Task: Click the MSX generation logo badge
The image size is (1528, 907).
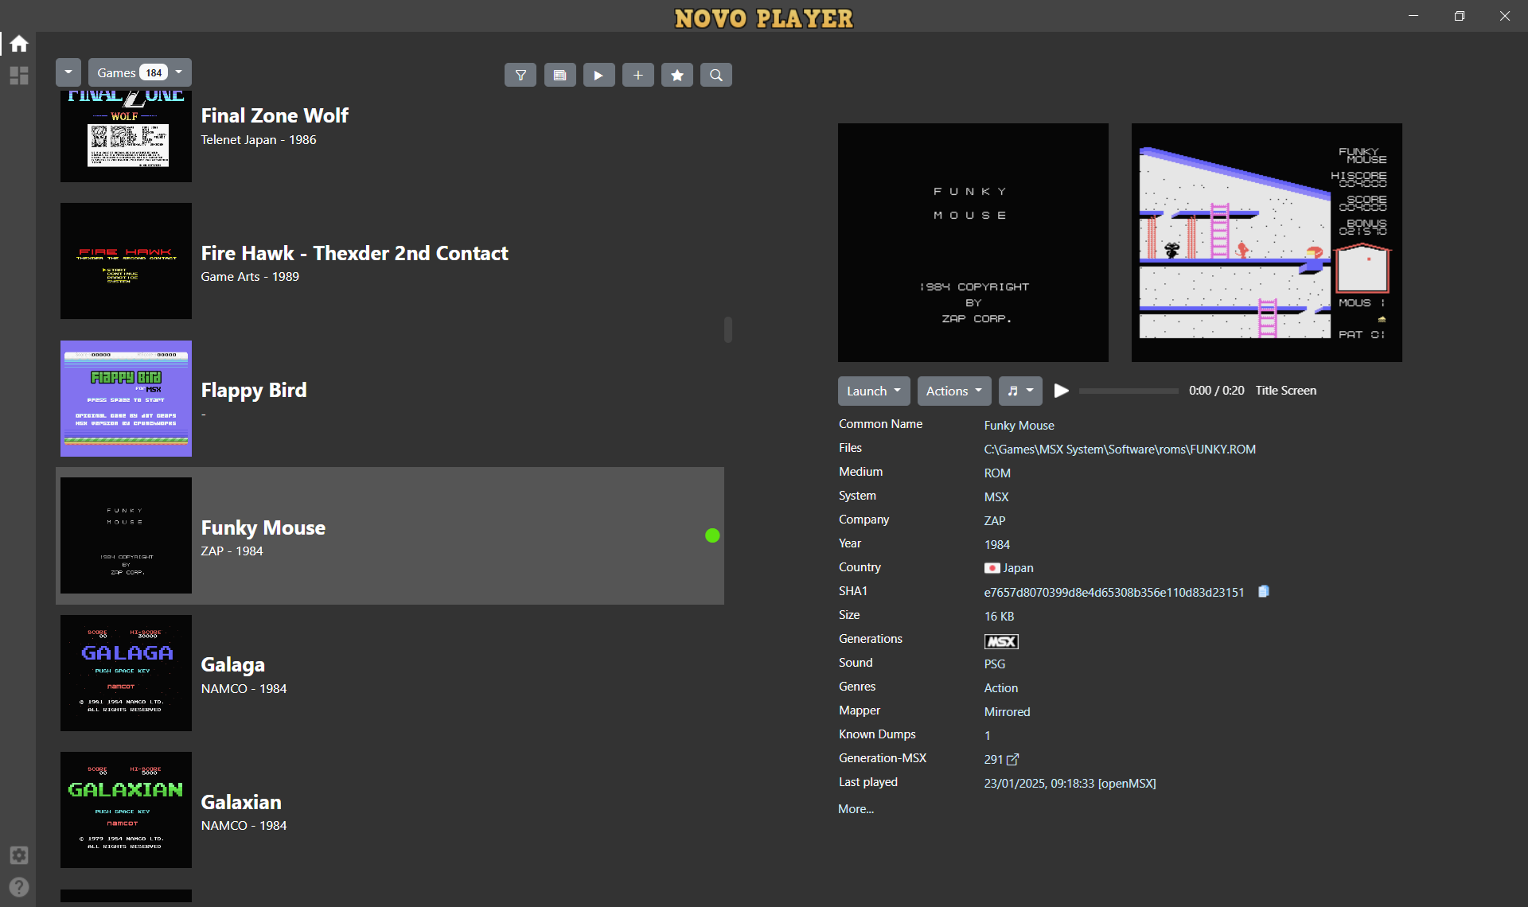Action: click(x=1001, y=641)
